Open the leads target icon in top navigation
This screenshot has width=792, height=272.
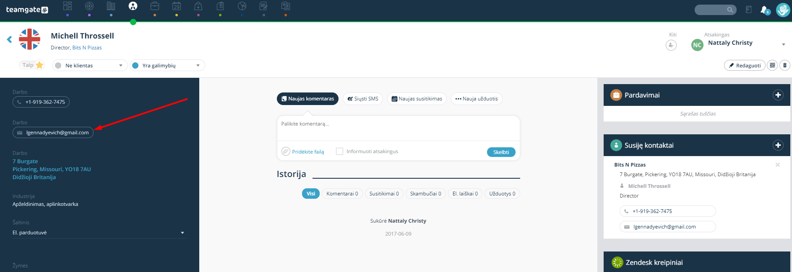[x=89, y=6]
